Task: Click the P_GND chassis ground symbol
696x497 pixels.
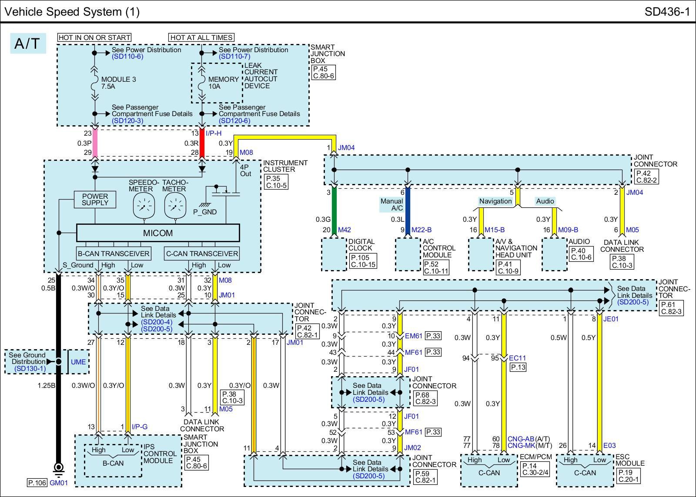Action: 204,205
